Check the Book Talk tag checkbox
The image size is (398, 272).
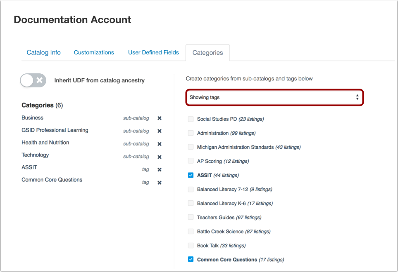coord(191,245)
